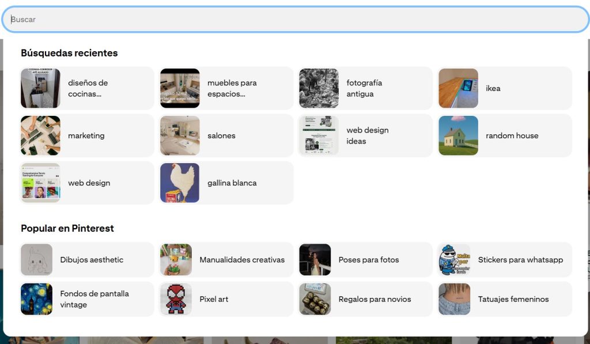Search again for "fotografía antigua"
The image size is (590, 344).
click(365, 88)
